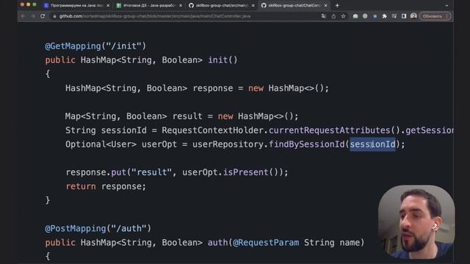Click the "/init" string literal
Viewport: 470px width, 264px height.
coord(124,46)
